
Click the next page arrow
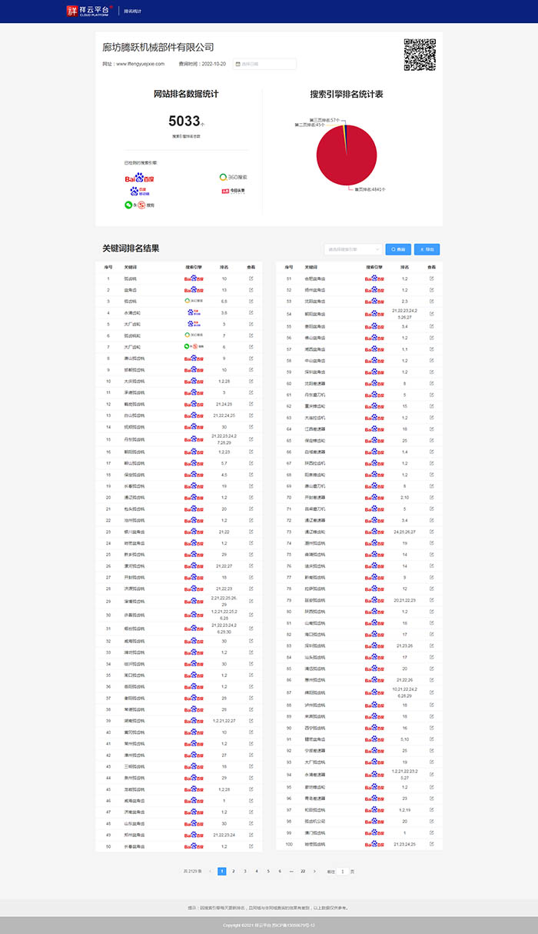[x=314, y=871]
